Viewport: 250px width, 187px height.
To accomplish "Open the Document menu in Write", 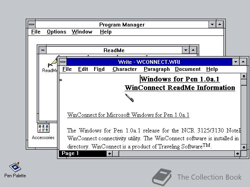I will coord(187,69).
